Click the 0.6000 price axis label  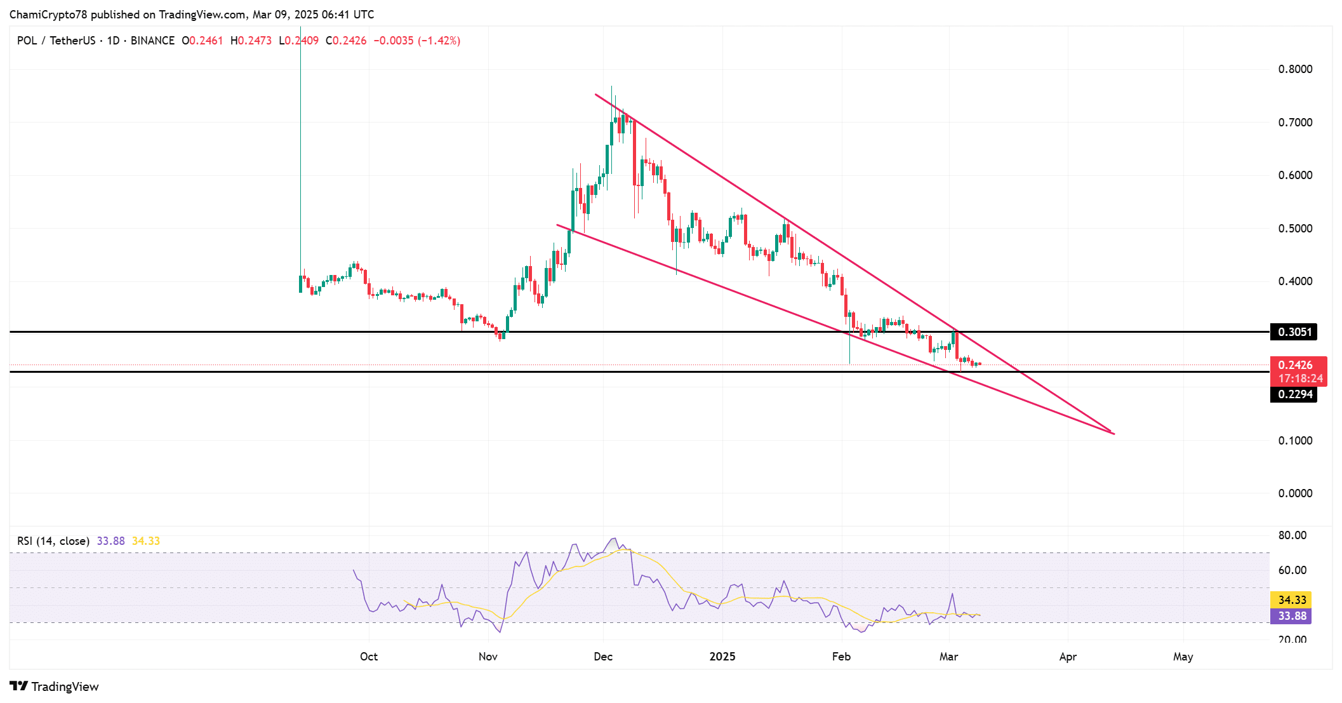pos(1295,175)
